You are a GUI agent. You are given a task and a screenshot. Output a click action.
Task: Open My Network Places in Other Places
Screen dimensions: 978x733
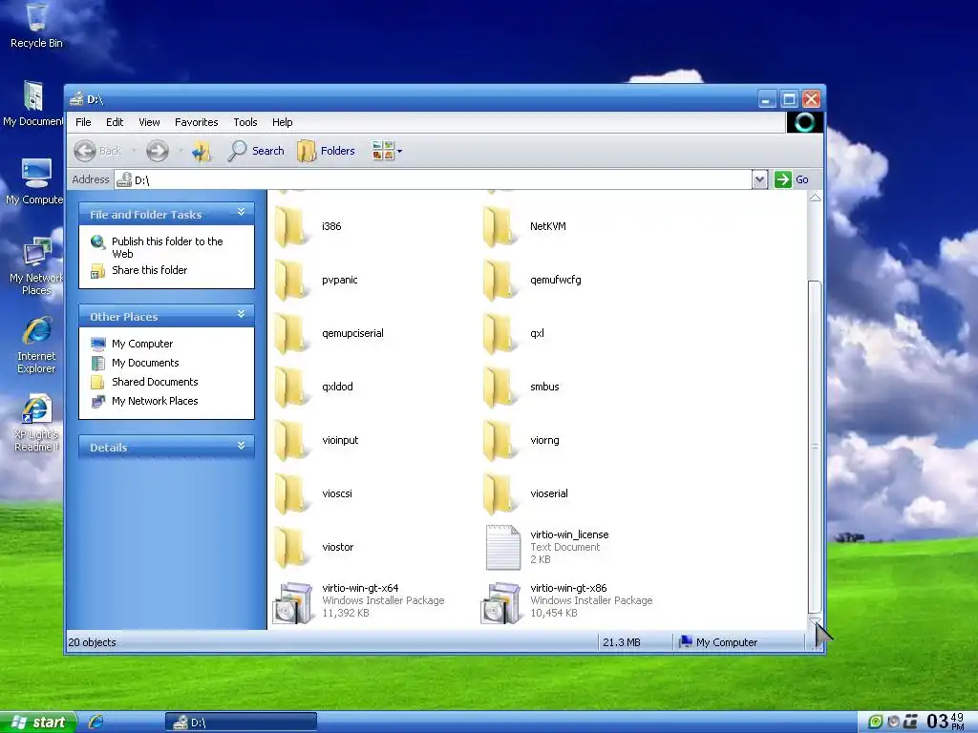155,401
